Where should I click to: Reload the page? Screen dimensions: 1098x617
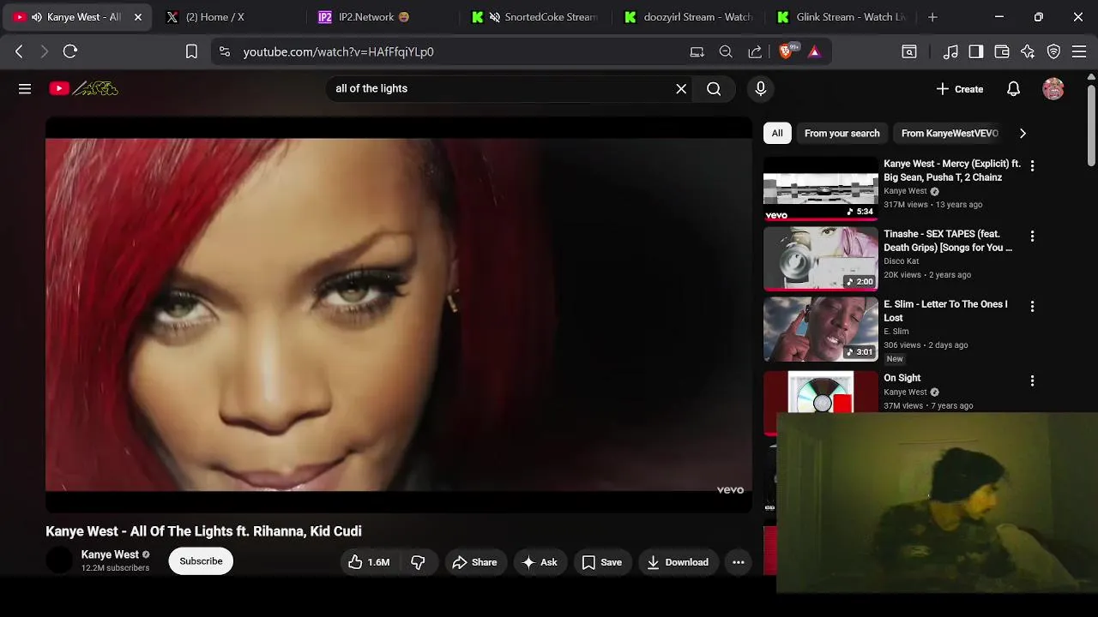70,51
